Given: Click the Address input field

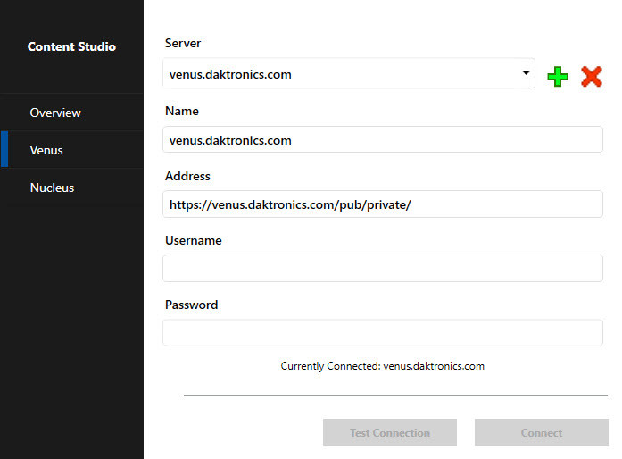Looking at the screenshot, I should (383, 204).
